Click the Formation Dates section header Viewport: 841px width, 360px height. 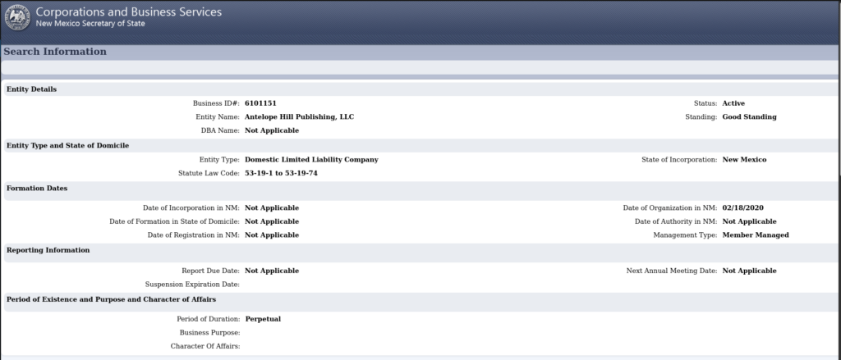[x=37, y=188]
